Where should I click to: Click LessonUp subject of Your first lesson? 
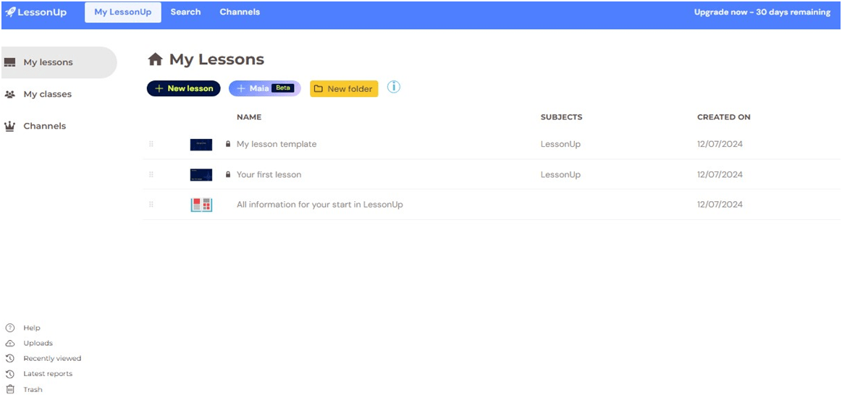(x=560, y=174)
